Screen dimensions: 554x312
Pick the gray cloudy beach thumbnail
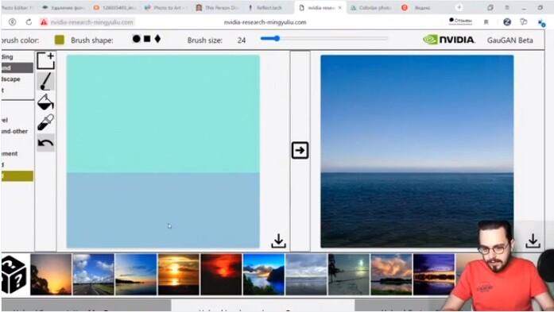(306, 274)
